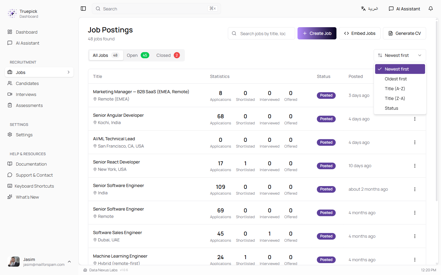Open Candidates in the sidebar

coord(27,83)
